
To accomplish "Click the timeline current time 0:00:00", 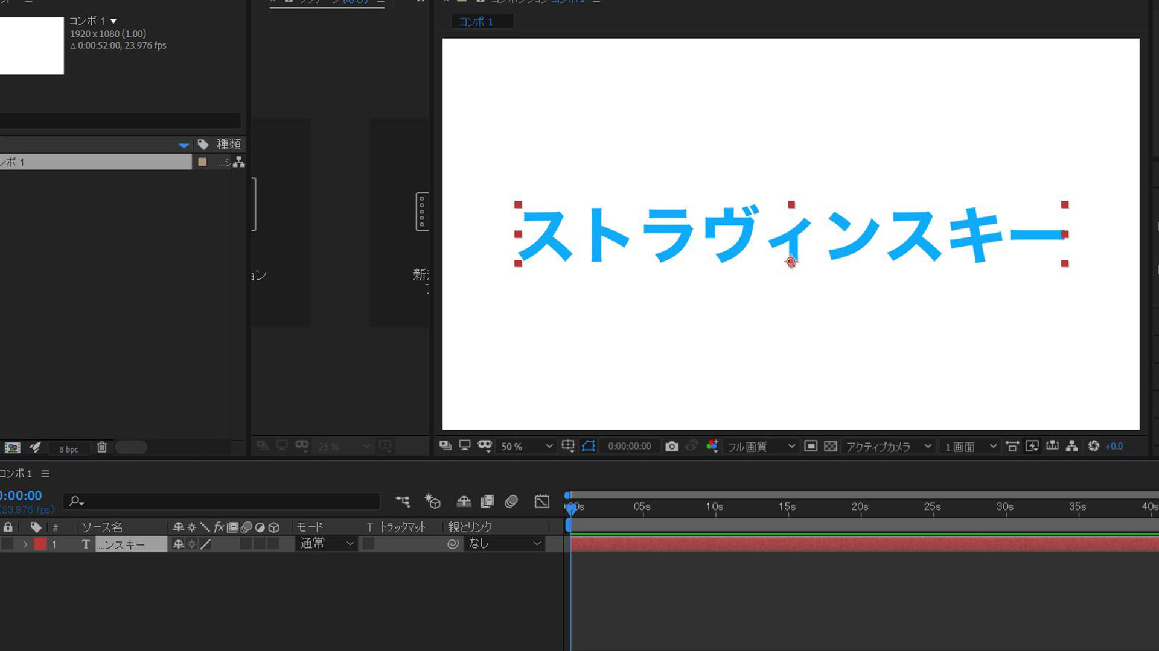I will coord(21,495).
